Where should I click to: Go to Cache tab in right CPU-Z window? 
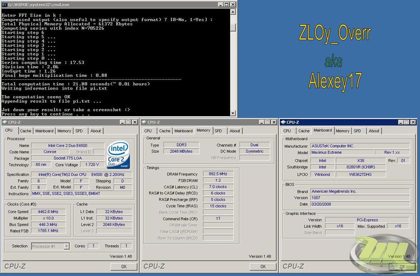pyautogui.click(x=304, y=131)
